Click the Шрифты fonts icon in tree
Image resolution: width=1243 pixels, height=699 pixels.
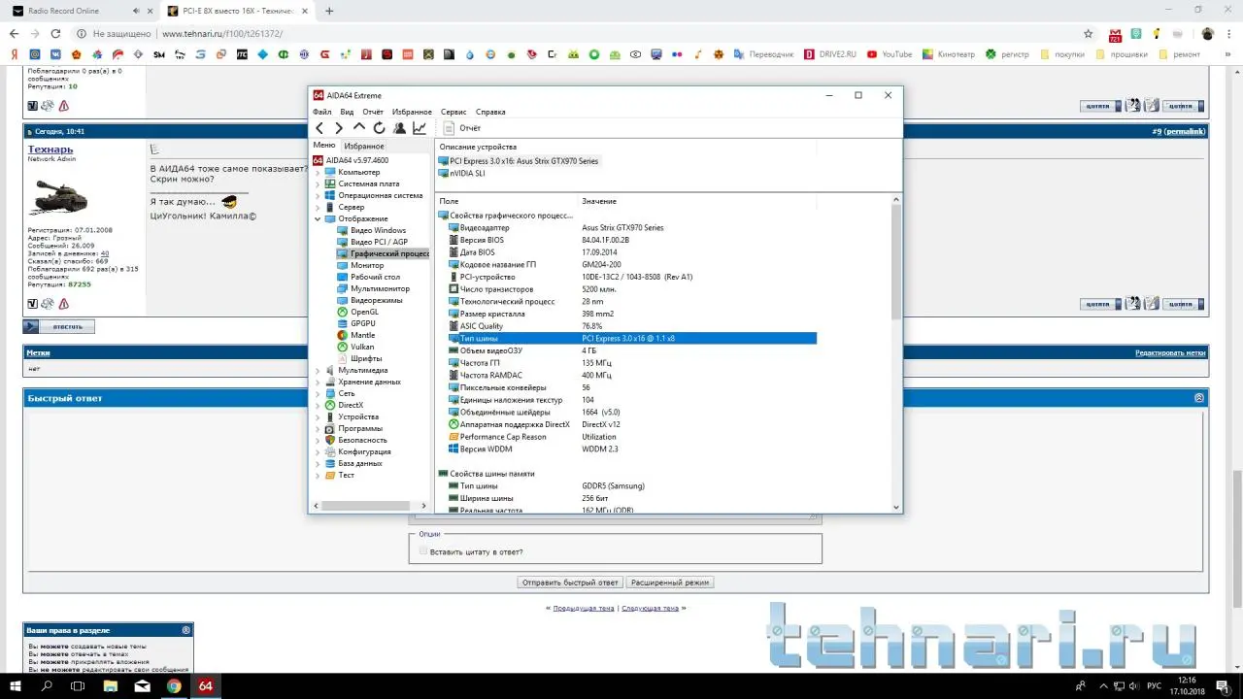pyautogui.click(x=342, y=358)
